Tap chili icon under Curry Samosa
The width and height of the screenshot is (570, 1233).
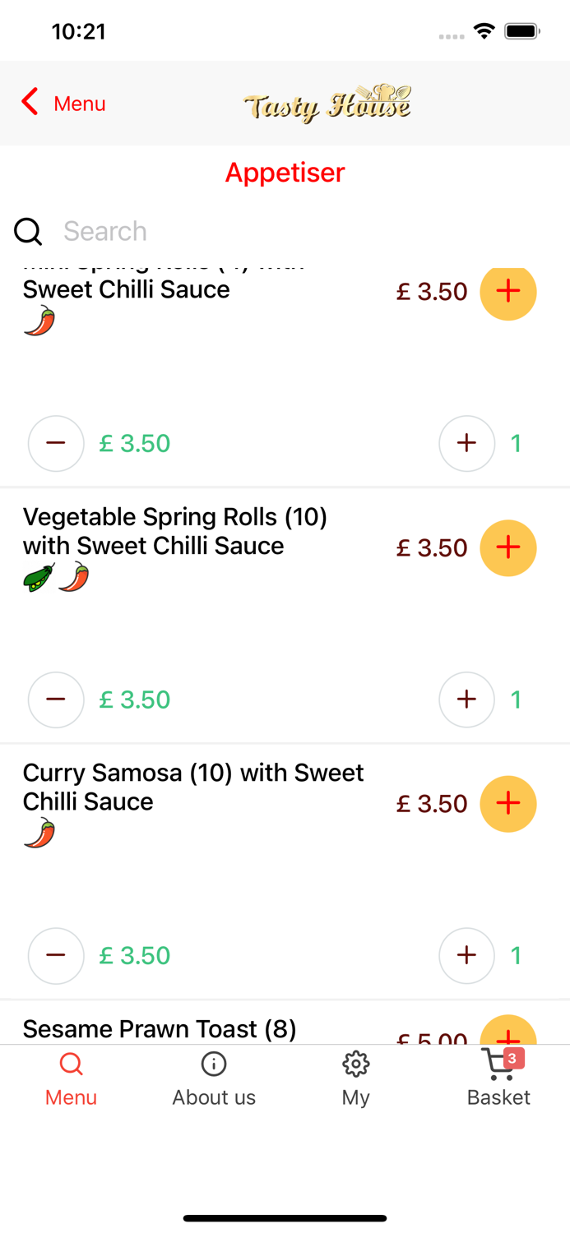(39, 834)
